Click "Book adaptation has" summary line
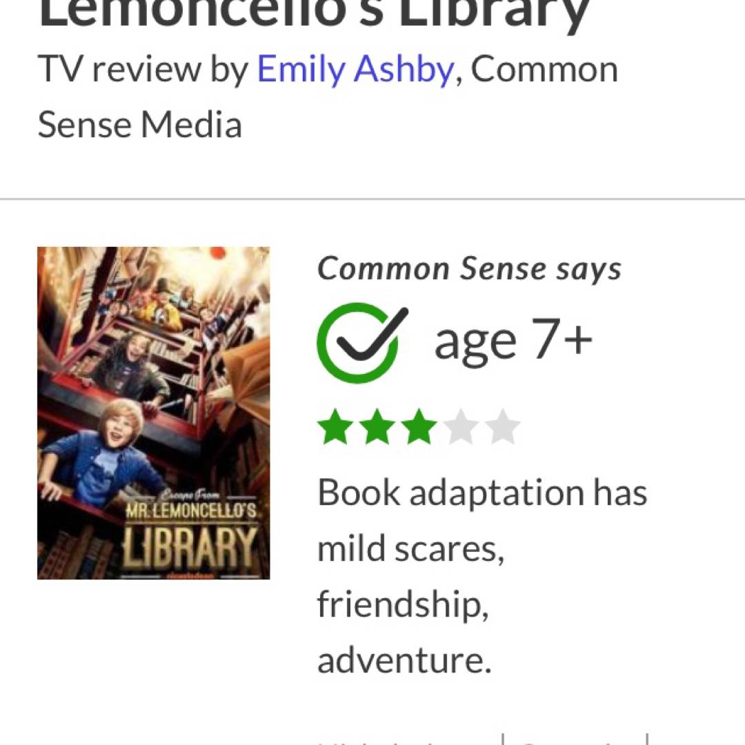 pos(482,493)
